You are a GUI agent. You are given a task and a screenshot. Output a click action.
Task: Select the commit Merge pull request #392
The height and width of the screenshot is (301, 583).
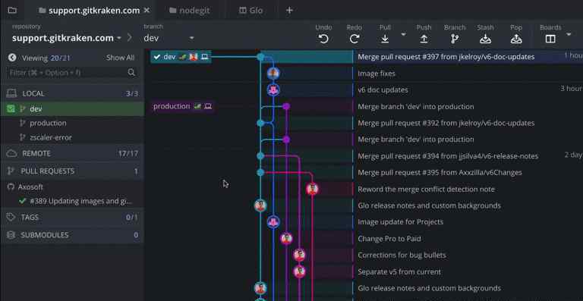point(446,123)
